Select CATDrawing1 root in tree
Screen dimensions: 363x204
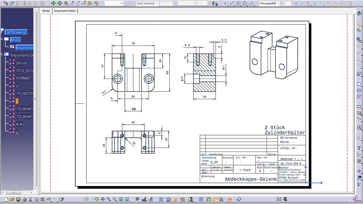coord(16,32)
